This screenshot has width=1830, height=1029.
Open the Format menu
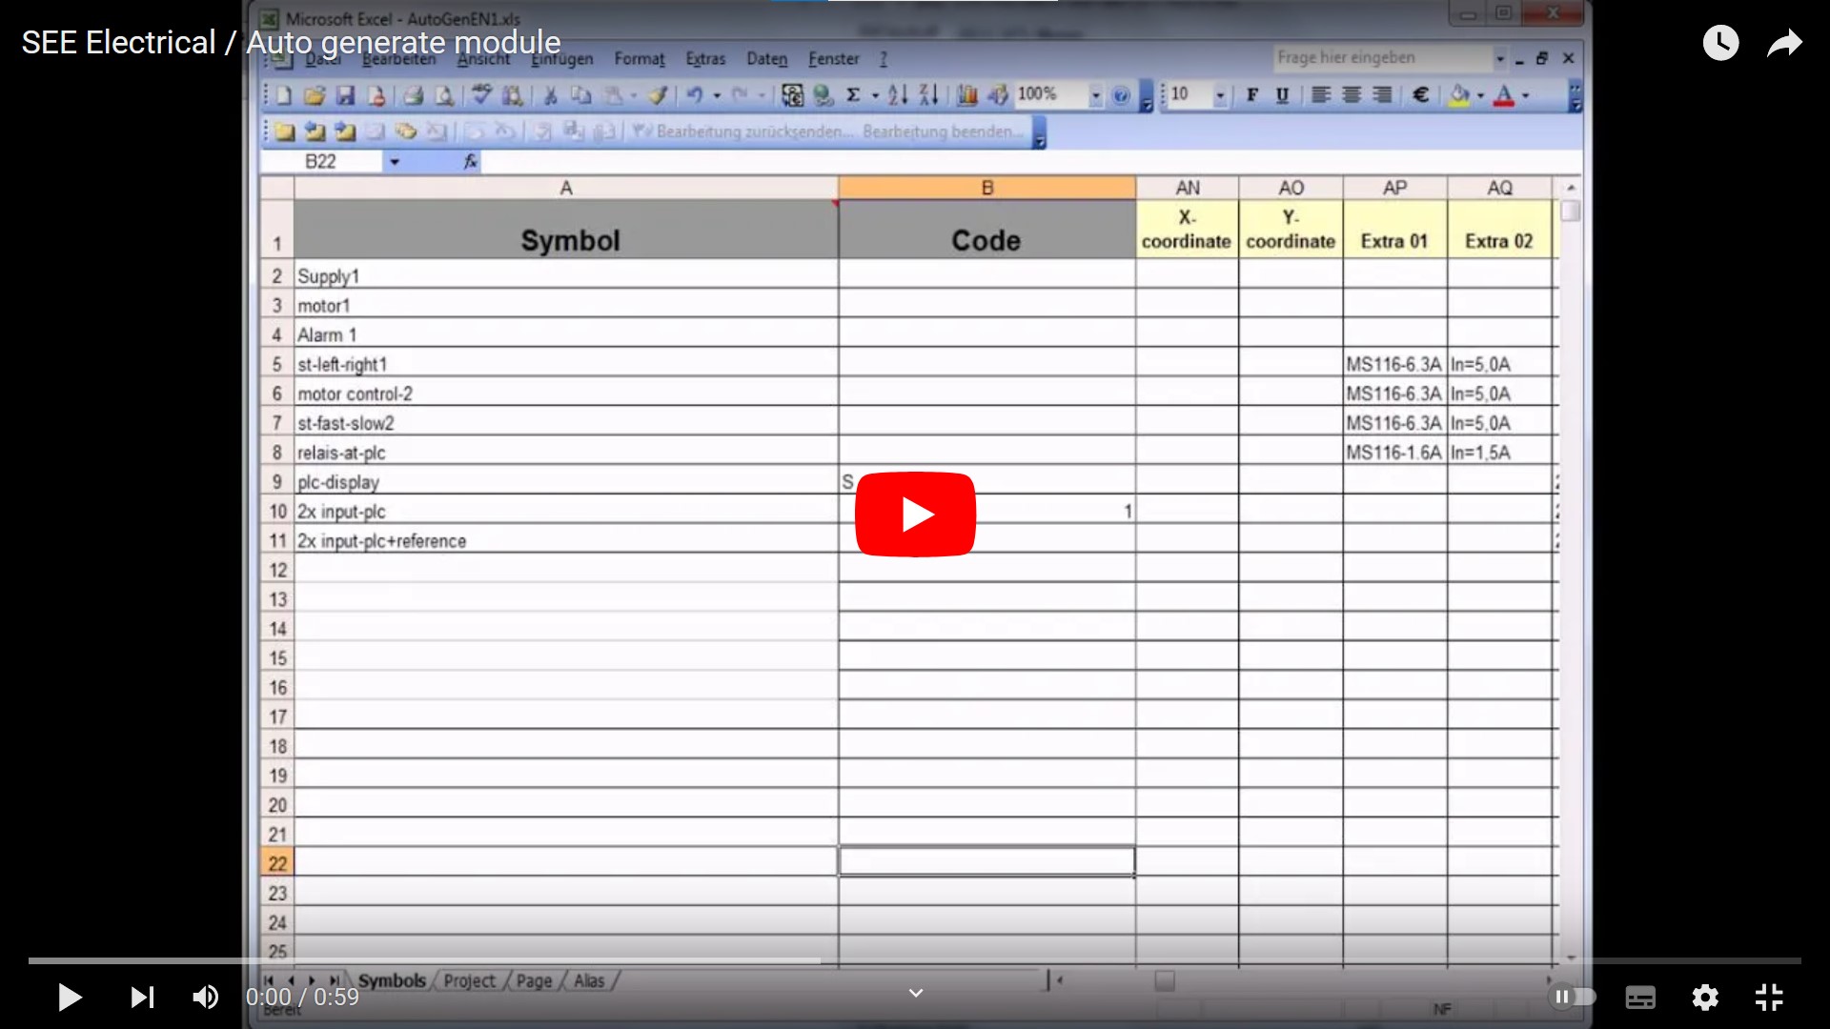(x=639, y=59)
